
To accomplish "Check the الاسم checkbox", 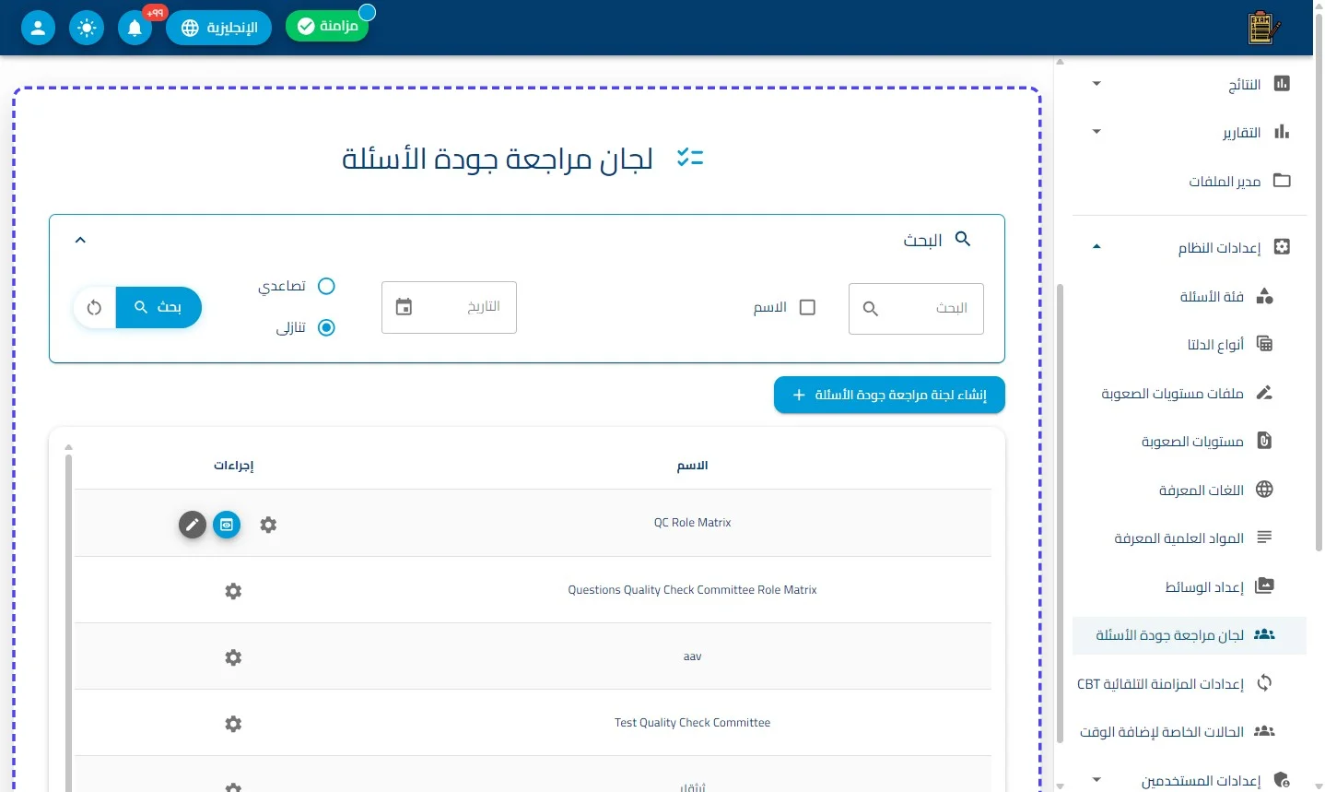I will coord(807,307).
